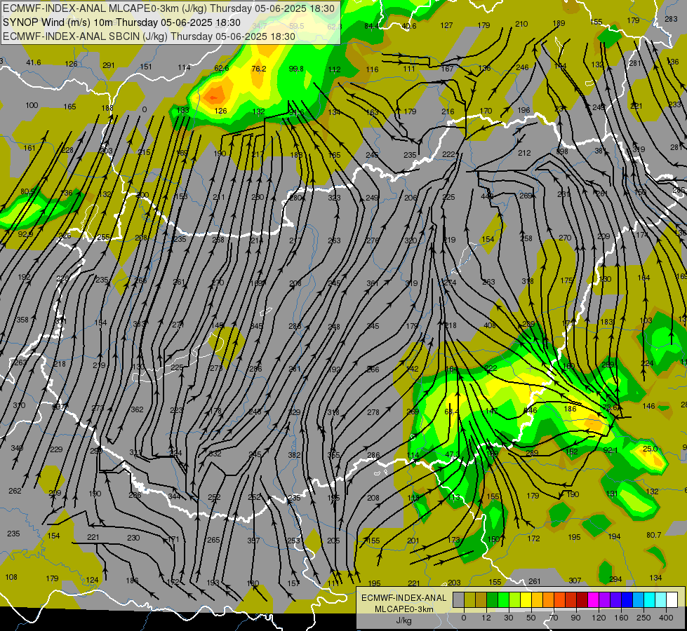Click the map value 80.9
This screenshot has width=687, height=631.
click(28, 191)
